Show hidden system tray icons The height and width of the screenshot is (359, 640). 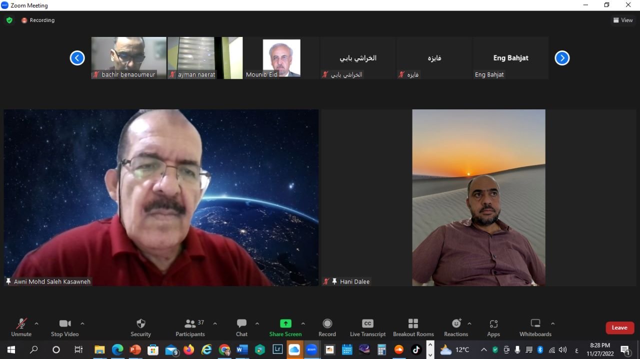tap(483, 350)
